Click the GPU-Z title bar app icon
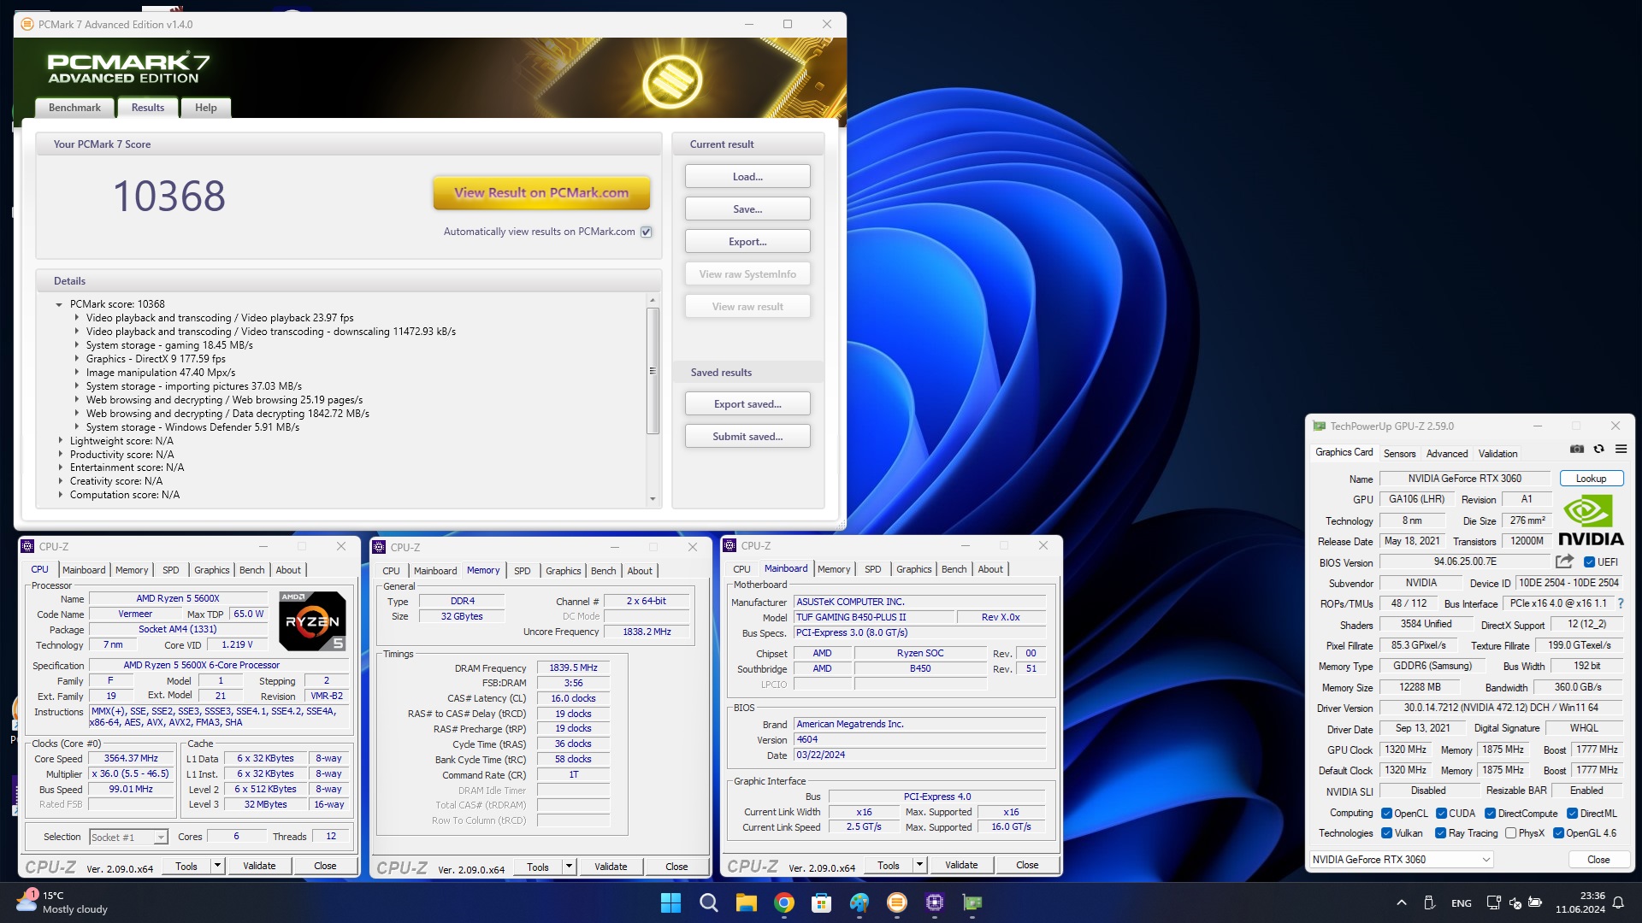Viewport: 1642px width, 923px height. pos(1320,426)
